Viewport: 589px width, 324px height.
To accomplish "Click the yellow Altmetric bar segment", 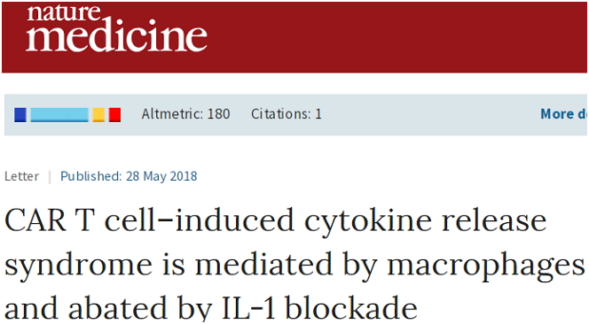I will click(x=98, y=115).
